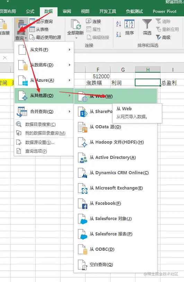
Task: Choose 从 OData 源(O)
Action: click(x=115, y=127)
